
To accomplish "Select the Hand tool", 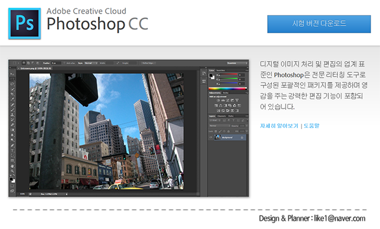I will click(12, 166).
